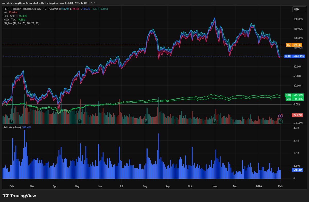Image resolution: width=309 pixels, height=202 pixels.
Task: Click the purple lightning bolt icon in the volume pane
Action: click(x=280, y=116)
